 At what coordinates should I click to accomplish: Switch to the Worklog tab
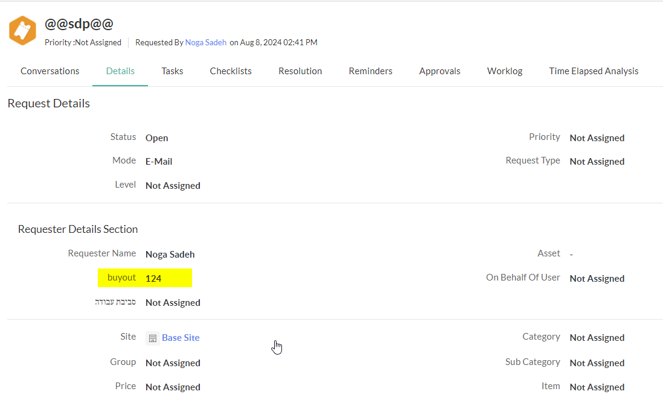505,71
